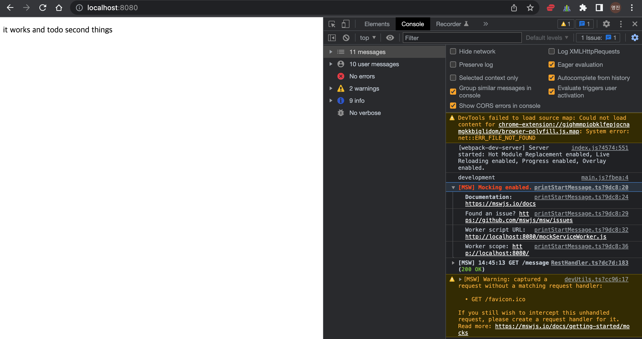This screenshot has width=642, height=339.
Task: Expand the 10 user messages group
Action: point(330,64)
